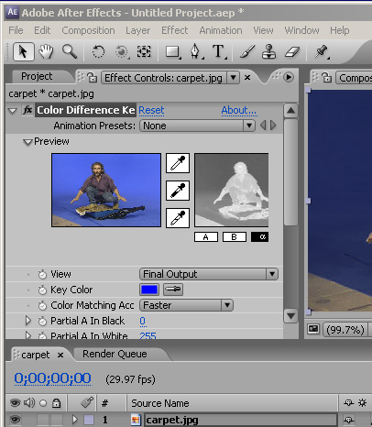372x427 pixels.
Task: Toggle stopwatch for Partial A In Black
Action: coord(42,321)
